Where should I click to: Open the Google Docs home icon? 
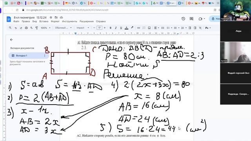click(9, 19)
